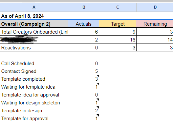This screenshot has height=138, width=173.
Task: Select column A header
Action: point(34,7)
